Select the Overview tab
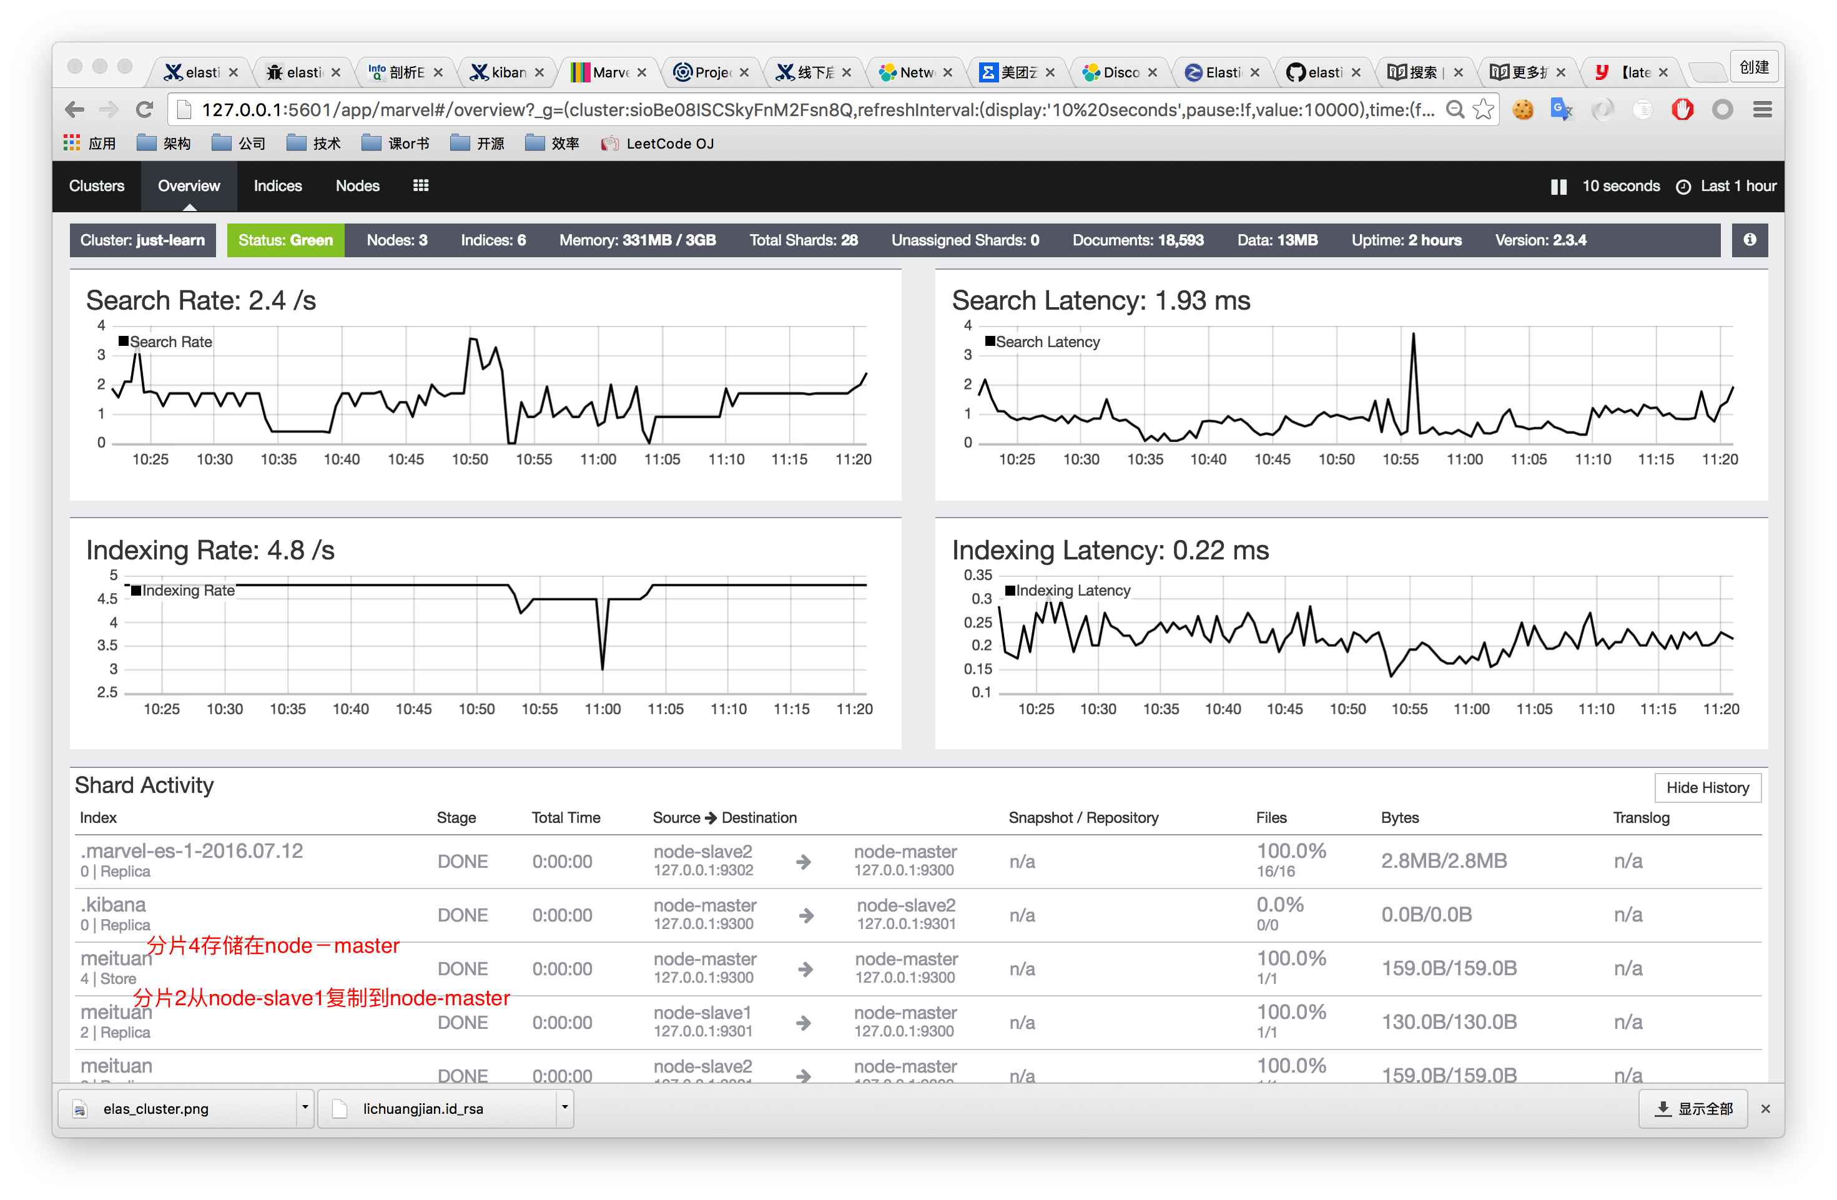The width and height of the screenshot is (1837, 1200). tap(189, 185)
